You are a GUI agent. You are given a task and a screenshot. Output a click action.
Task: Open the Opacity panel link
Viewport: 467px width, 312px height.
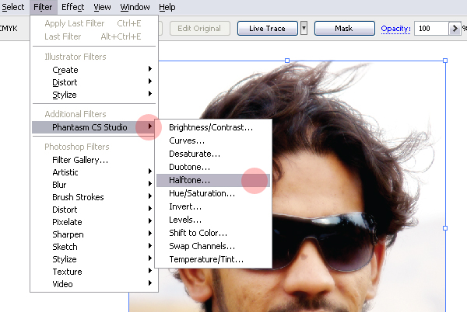(x=396, y=29)
